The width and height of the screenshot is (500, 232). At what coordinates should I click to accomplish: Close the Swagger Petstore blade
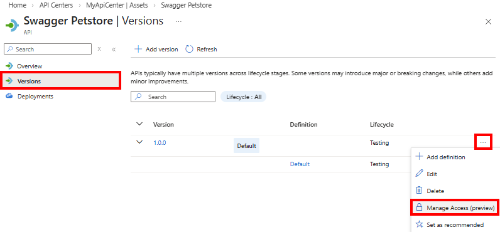point(488,22)
